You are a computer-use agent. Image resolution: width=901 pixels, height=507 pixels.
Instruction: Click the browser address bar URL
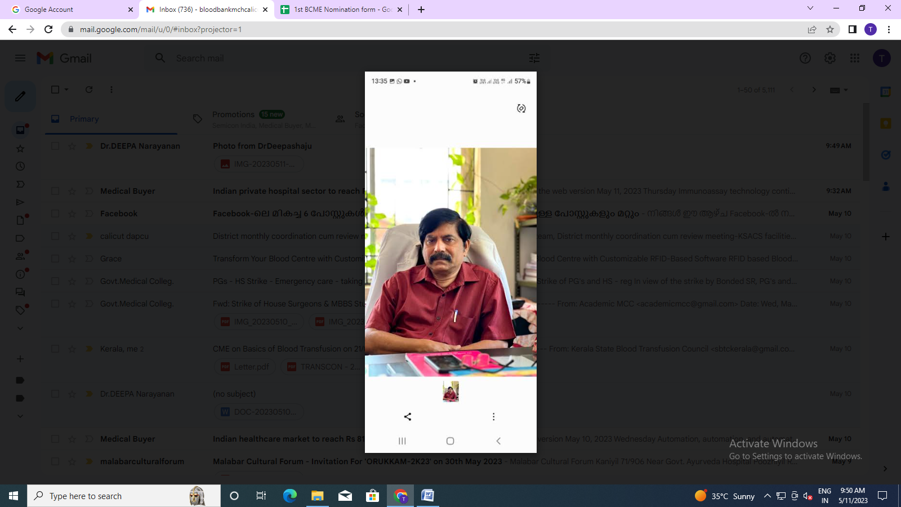[160, 29]
